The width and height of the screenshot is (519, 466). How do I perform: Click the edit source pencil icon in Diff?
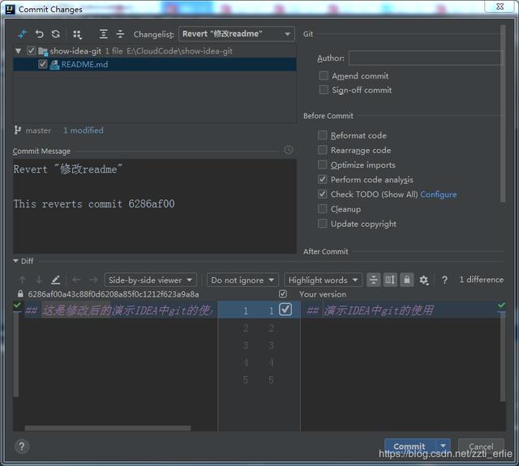55,280
